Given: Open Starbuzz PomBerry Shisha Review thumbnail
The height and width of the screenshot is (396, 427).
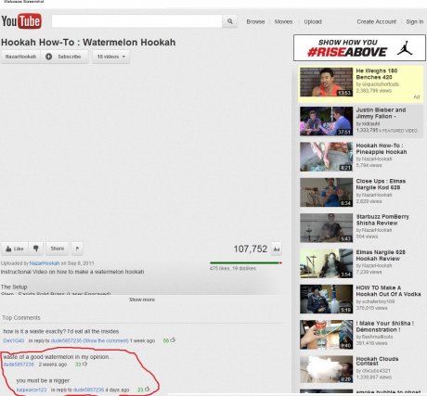Looking at the screenshot, I should pos(326,228).
